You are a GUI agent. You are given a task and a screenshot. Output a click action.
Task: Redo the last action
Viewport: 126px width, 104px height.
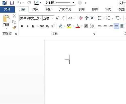(x=29, y=3)
